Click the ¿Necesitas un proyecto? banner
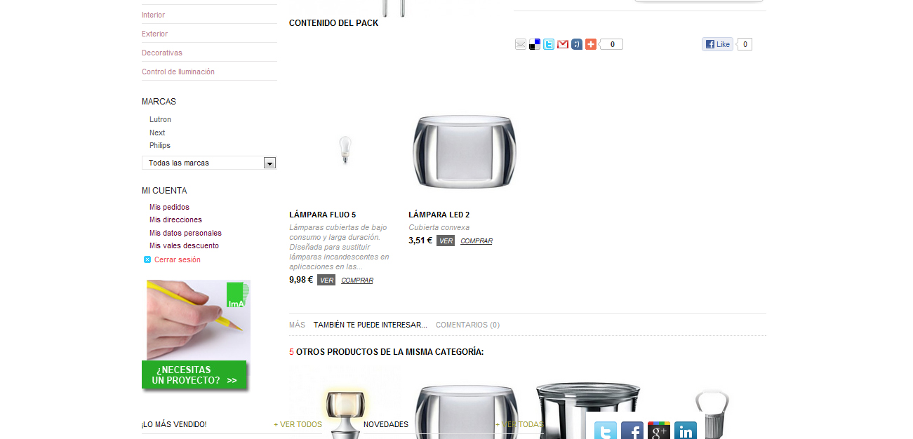Viewport: 913px width, 439px height. pos(196,335)
